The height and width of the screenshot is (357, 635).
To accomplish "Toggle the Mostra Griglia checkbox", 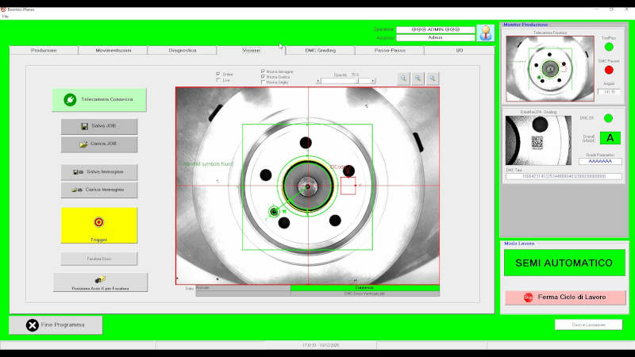I will pyautogui.click(x=264, y=82).
